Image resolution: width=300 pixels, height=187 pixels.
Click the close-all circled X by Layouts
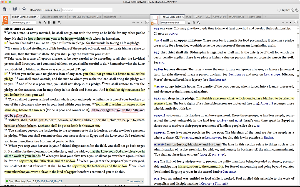292,10
